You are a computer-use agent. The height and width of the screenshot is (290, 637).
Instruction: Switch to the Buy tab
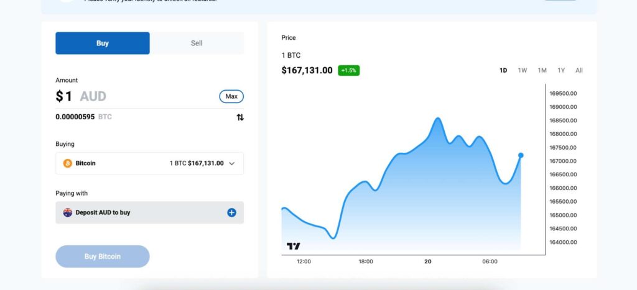click(103, 43)
